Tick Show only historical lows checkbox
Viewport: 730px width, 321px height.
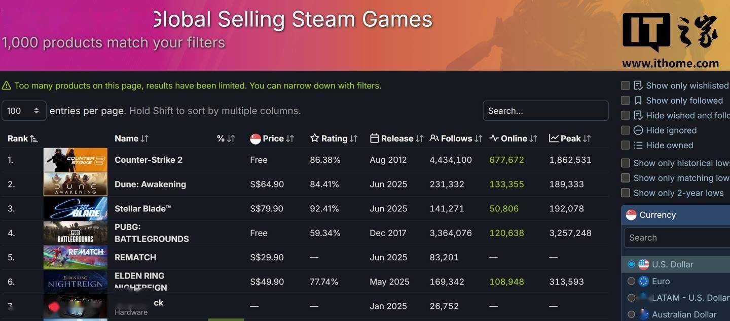point(626,163)
